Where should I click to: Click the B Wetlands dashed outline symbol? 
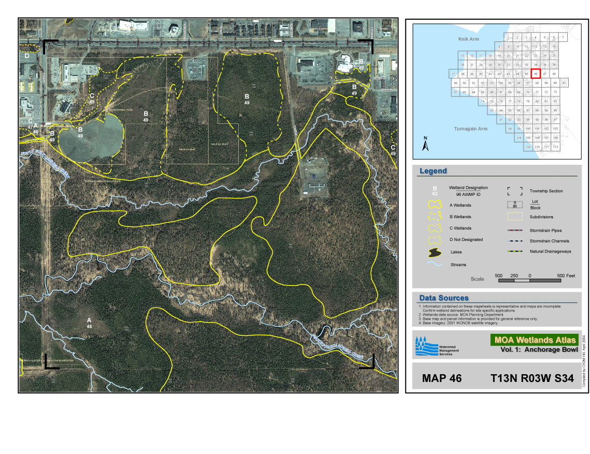click(435, 217)
